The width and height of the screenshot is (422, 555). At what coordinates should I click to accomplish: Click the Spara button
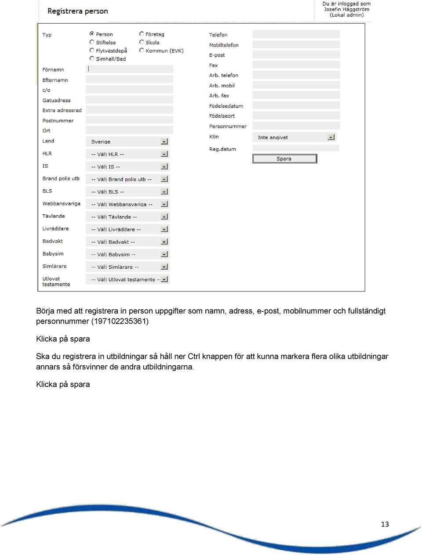click(284, 159)
